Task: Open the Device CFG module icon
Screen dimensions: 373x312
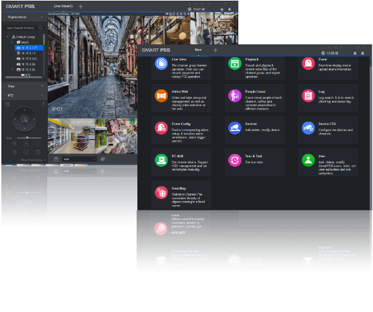Action: pos(308,128)
